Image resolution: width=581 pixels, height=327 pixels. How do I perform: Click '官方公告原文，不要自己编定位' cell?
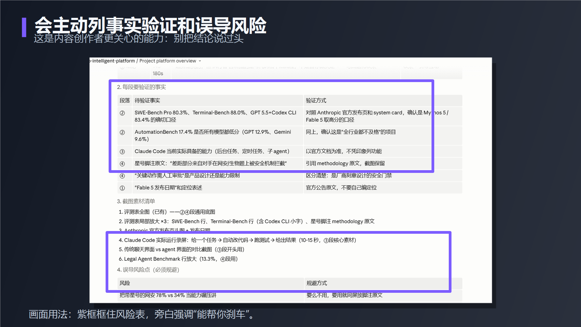coord(383,188)
